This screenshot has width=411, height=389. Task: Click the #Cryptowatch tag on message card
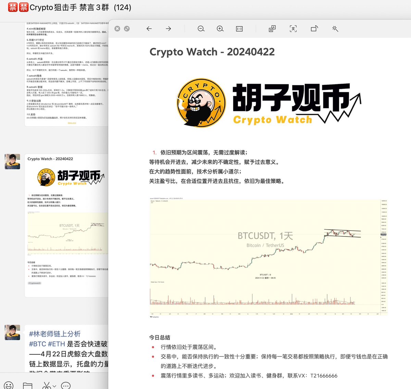[x=35, y=283]
